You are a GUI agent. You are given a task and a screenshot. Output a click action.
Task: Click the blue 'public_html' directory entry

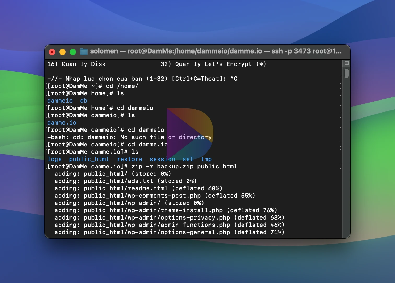(x=89, y=159)
